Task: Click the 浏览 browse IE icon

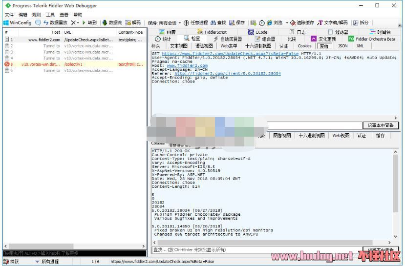Action: (x=275, y=23)
